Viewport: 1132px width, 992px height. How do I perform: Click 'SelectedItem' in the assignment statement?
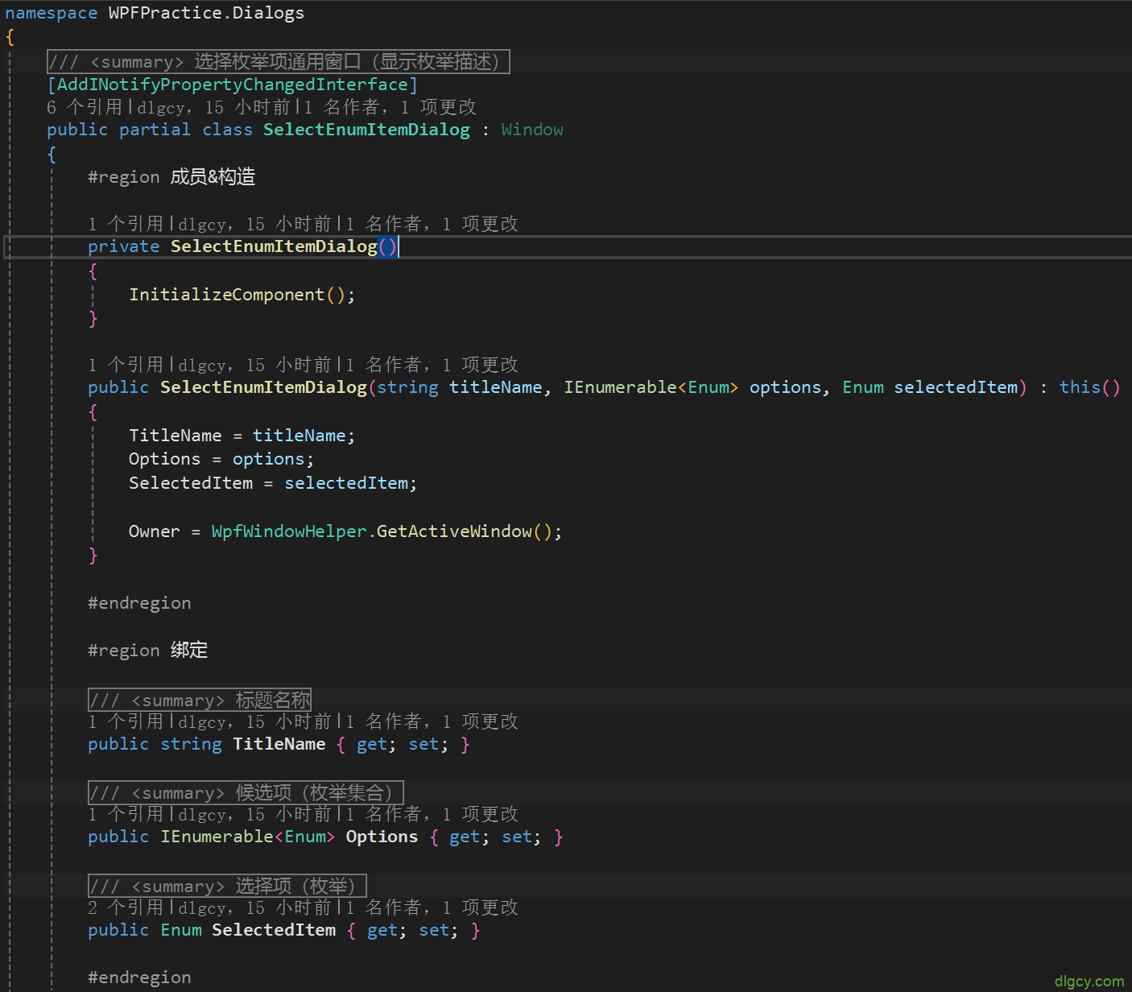pos(191,483)
